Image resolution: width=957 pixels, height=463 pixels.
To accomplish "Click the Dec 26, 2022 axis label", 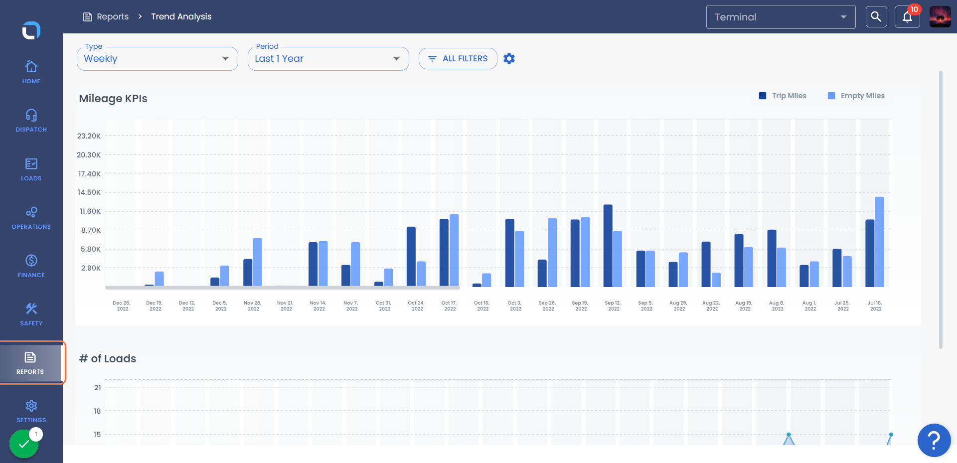I will pos(122,306).
